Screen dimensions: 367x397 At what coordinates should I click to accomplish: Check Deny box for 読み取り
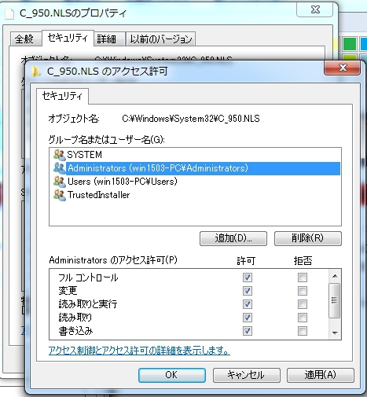pos(303,318)
